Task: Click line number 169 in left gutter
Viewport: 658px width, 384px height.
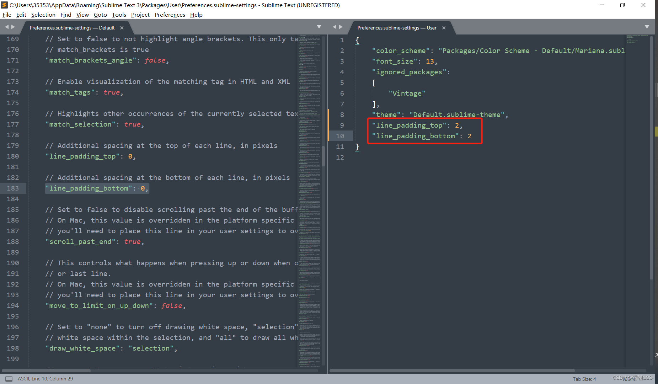Action: [x=13, y=39]
